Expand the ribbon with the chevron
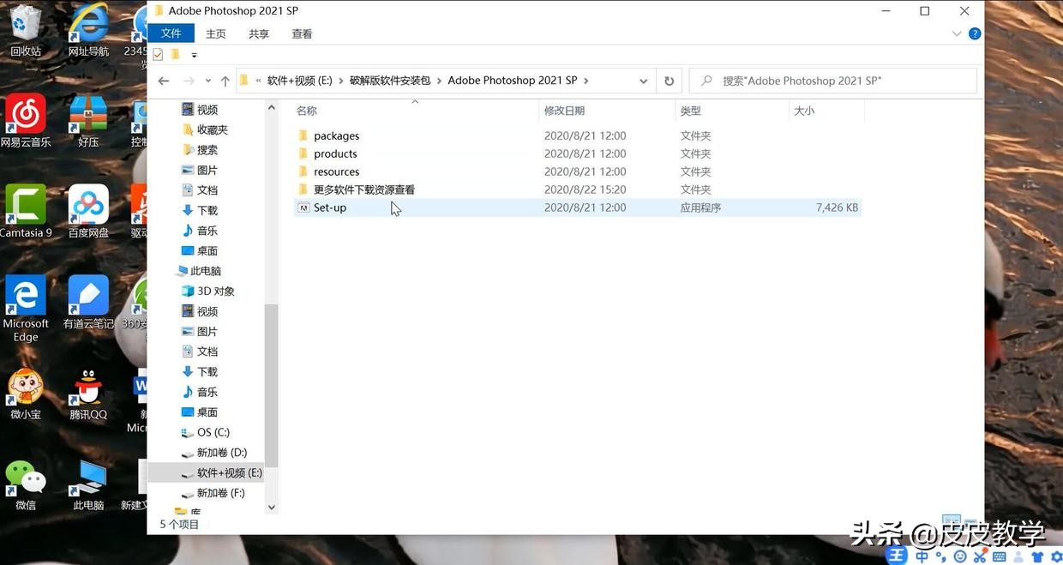The height and width of the screenshot is (565, 1063). tap(957, 33)
